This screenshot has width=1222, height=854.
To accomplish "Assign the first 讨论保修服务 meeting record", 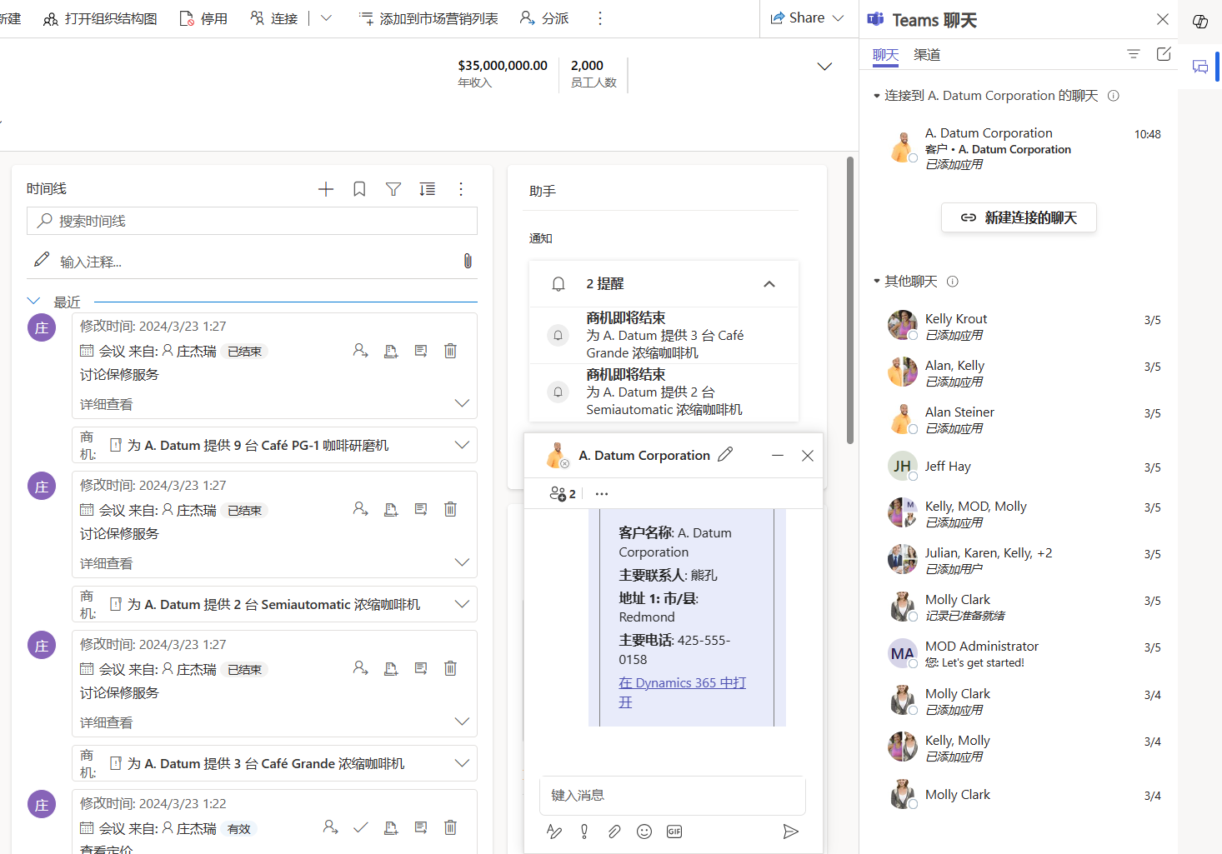I will pos(360,351).
